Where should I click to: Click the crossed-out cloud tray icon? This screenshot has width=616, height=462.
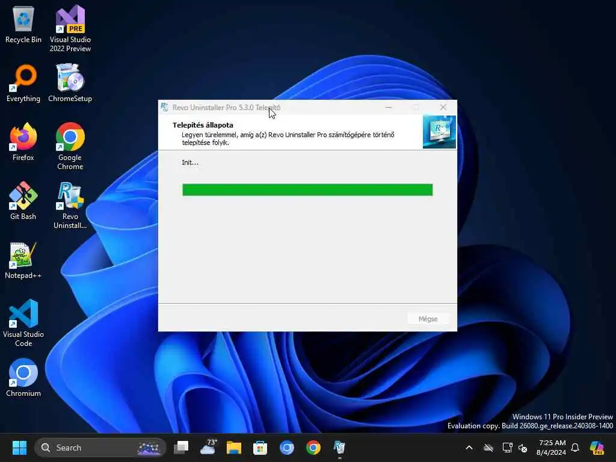click(488, 448)
